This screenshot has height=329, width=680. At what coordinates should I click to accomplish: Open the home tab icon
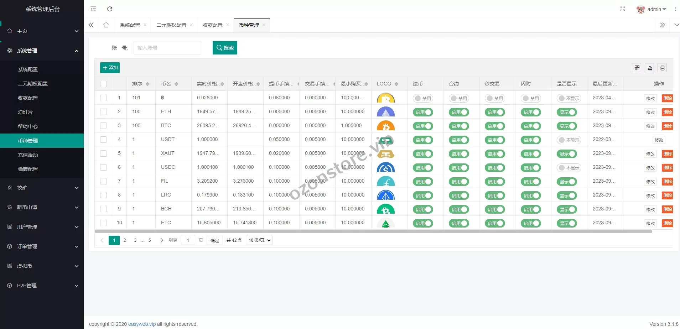(x=106, y=25)
